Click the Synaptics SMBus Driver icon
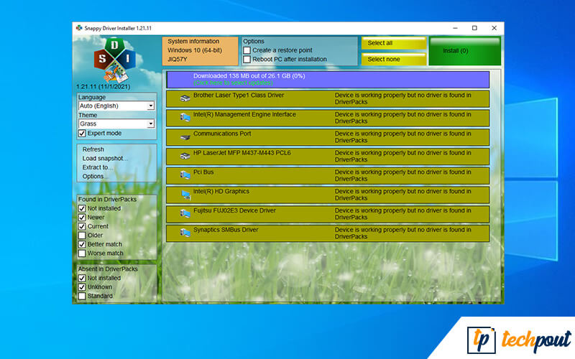 point(185,233)
